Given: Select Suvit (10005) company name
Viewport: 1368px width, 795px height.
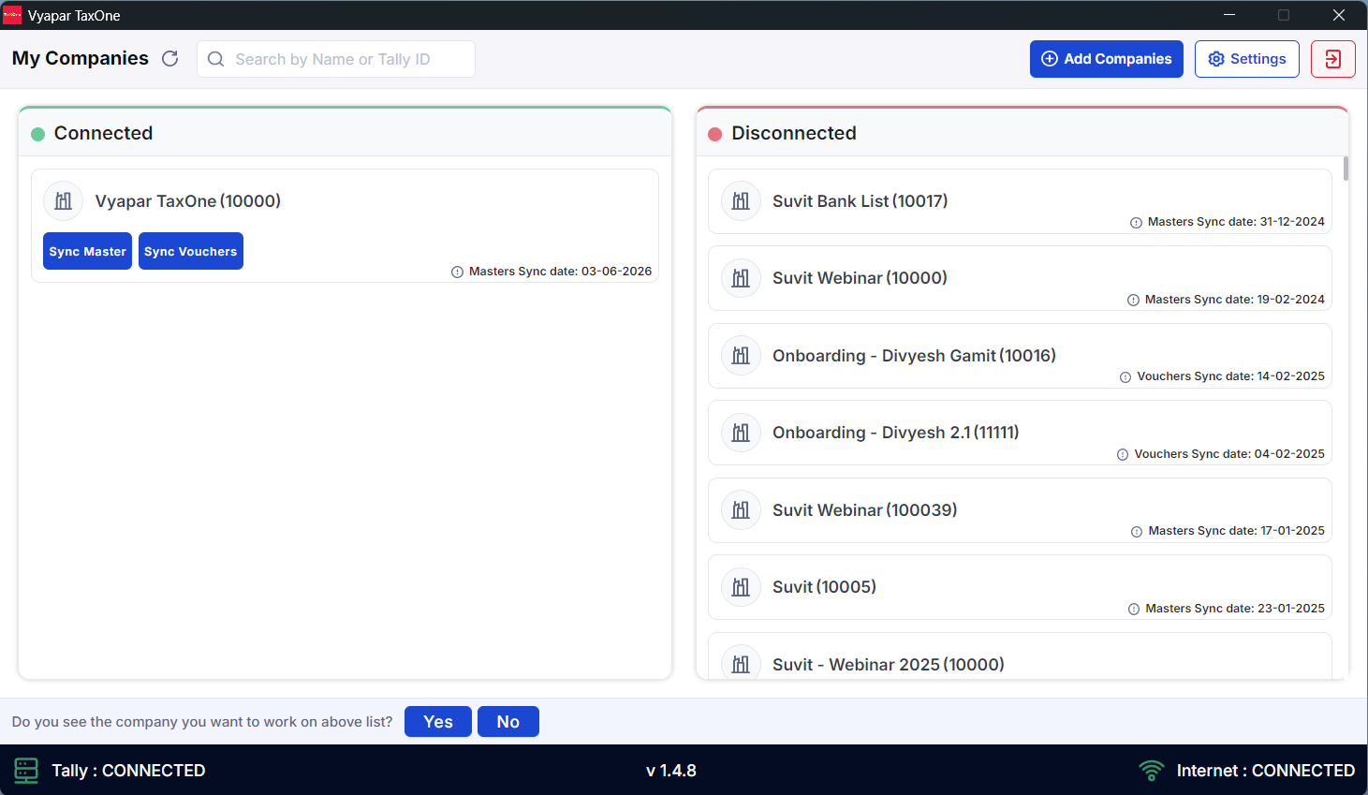Looking at the screenshot, I should pyautogui.click(x=824, y=587).
